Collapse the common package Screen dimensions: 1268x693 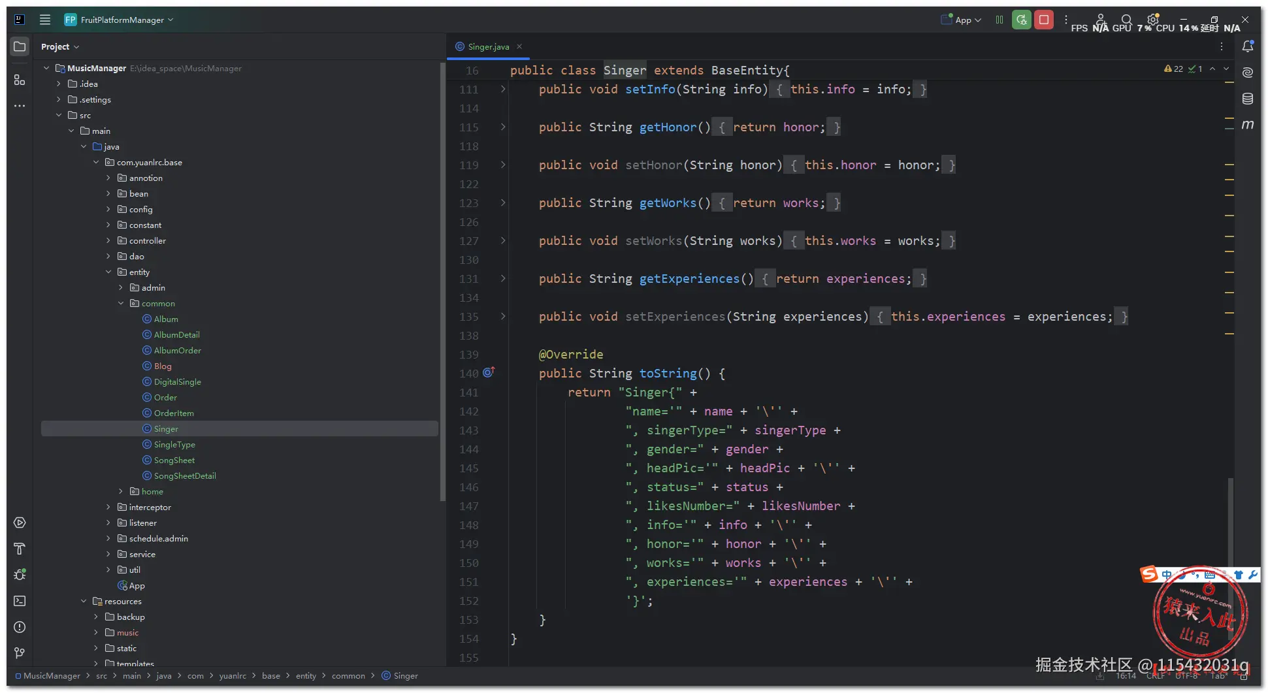tap(121, 303)
